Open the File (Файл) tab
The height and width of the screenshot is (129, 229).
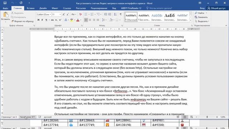click(x=5, y=8)
